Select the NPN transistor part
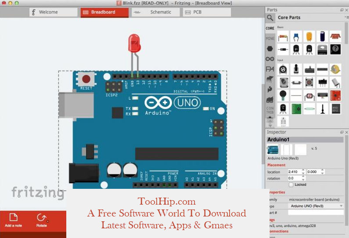The width and height of the screenshot is (349, 238). [309, 50]
